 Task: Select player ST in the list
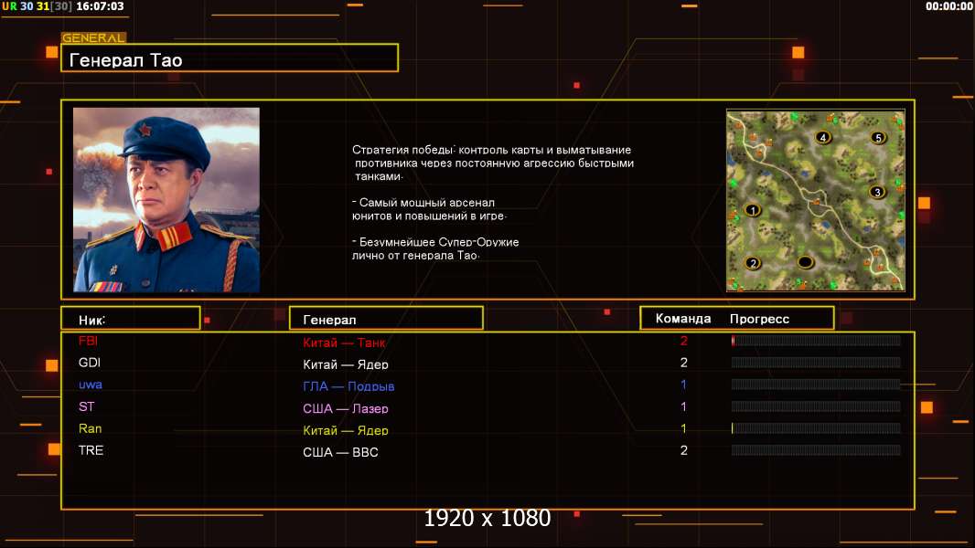point(86,406)
